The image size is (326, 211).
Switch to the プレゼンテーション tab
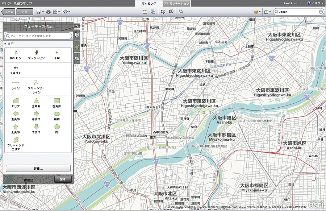pyautogui.click(x=176, y=3)
